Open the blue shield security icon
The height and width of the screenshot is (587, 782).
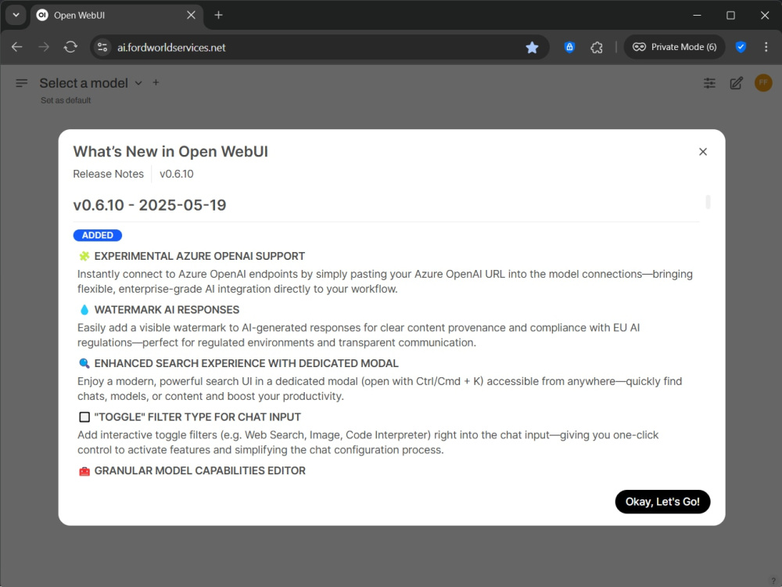[x=741, y=47]
